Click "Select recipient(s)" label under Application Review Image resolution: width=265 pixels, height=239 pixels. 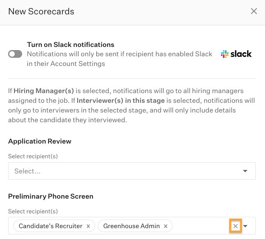coord(33,156)
